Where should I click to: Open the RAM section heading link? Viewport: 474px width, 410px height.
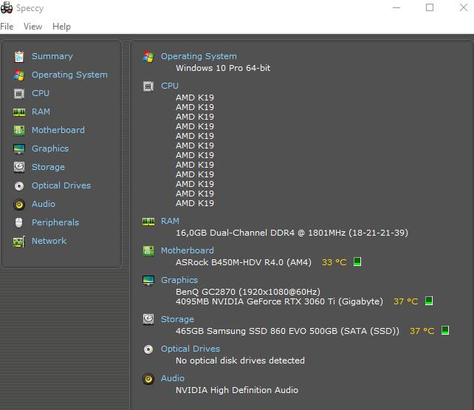[170, 221]
